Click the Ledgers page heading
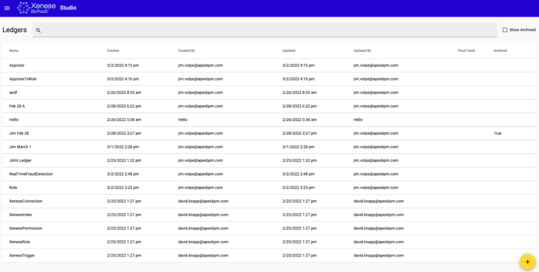Image resolution: width=539 pixels, height=272 pixels. 15,30
